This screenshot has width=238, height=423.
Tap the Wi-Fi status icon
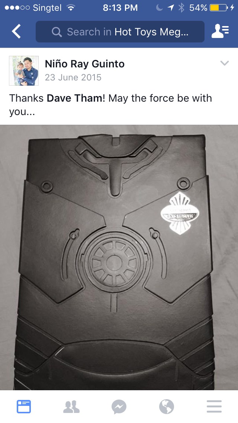(x=71, y=8)
